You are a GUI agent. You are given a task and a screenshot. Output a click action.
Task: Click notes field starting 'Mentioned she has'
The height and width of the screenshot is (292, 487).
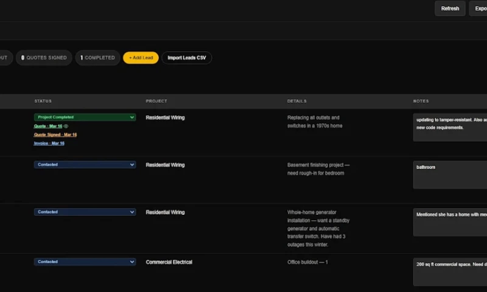pyautogui.click(x=450, y=222)
